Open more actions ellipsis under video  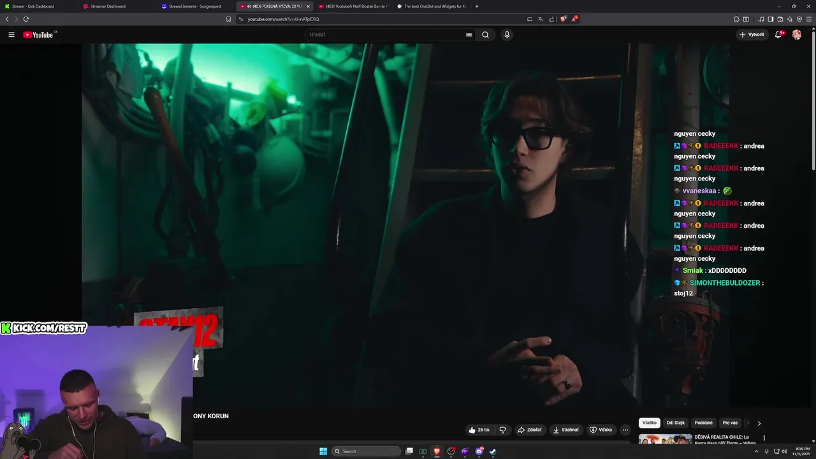625,430
